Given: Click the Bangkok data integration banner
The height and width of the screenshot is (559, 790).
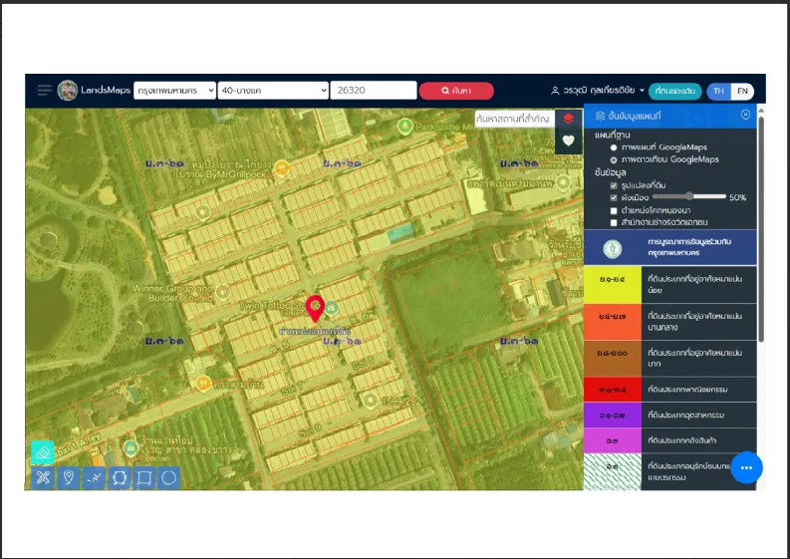Looking at the screenshot, I should [670, 247].
